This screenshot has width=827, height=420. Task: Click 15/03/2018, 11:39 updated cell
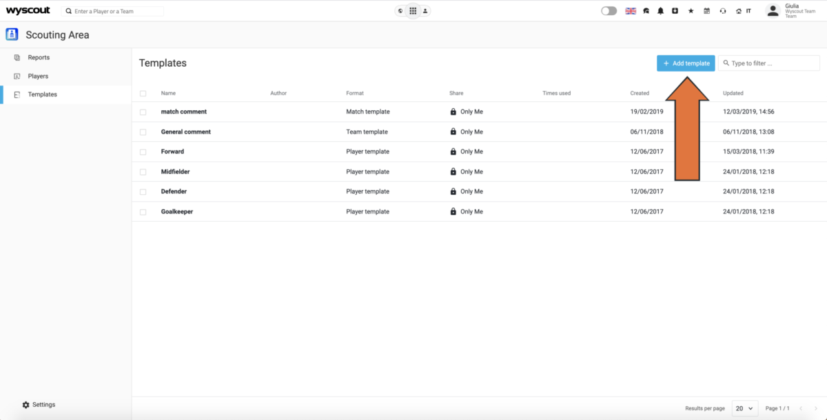(x=748, y=151)
